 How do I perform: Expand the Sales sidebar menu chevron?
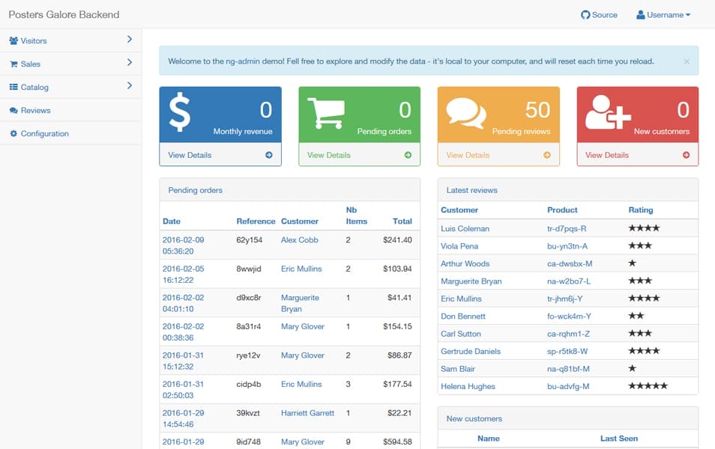(x=129, y=63)
